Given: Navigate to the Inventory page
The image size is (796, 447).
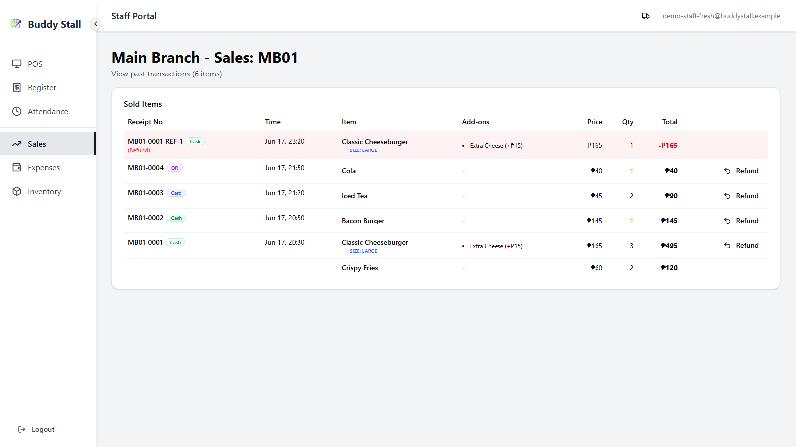Looking at the screenshot, I should pos(48,191).
